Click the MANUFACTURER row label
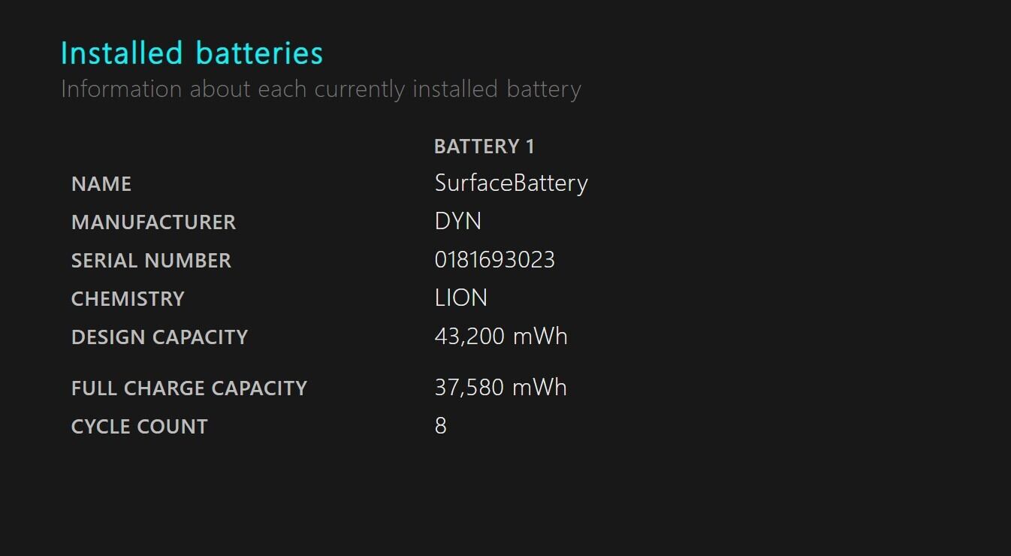 [x=153, y=222]
